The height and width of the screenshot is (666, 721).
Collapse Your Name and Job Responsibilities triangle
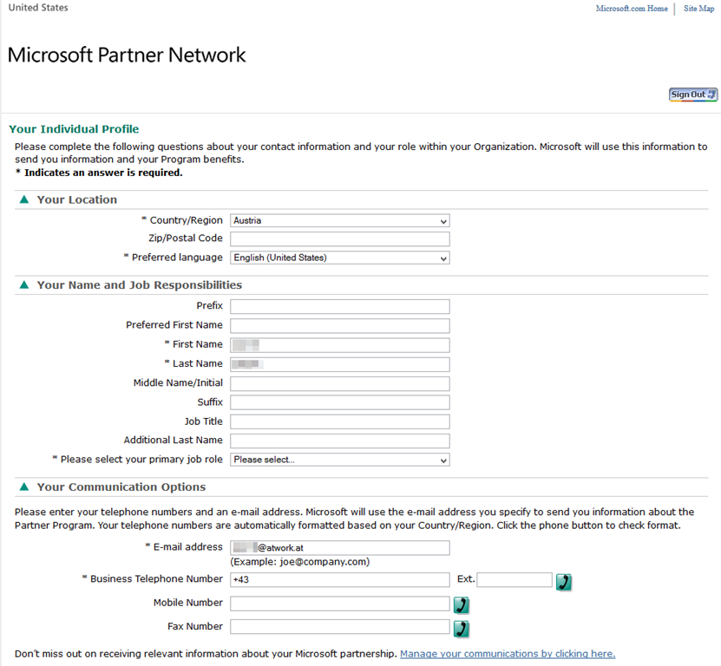(x=24, y=285)
